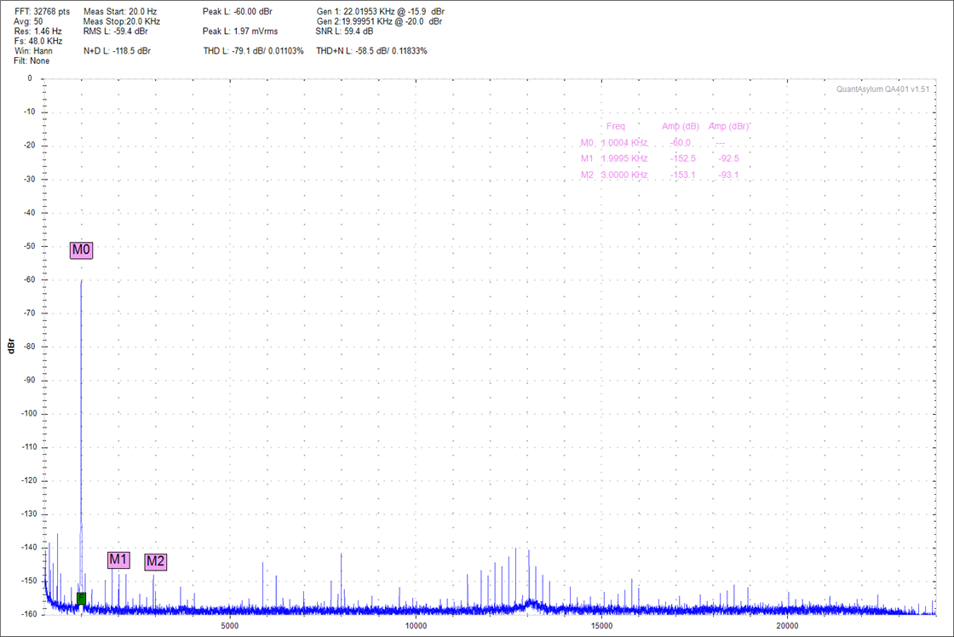Click the Win: Hann readout
This screenshot has height=637, width=954.
click(x=33, y=50)
